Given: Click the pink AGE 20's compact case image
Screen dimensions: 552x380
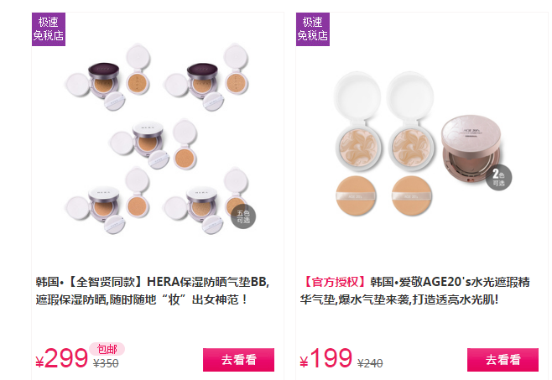Looking at the screenshot, I should [x=471, y=149].
